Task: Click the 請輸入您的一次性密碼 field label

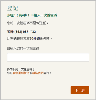Action: [x=23, y=48]
